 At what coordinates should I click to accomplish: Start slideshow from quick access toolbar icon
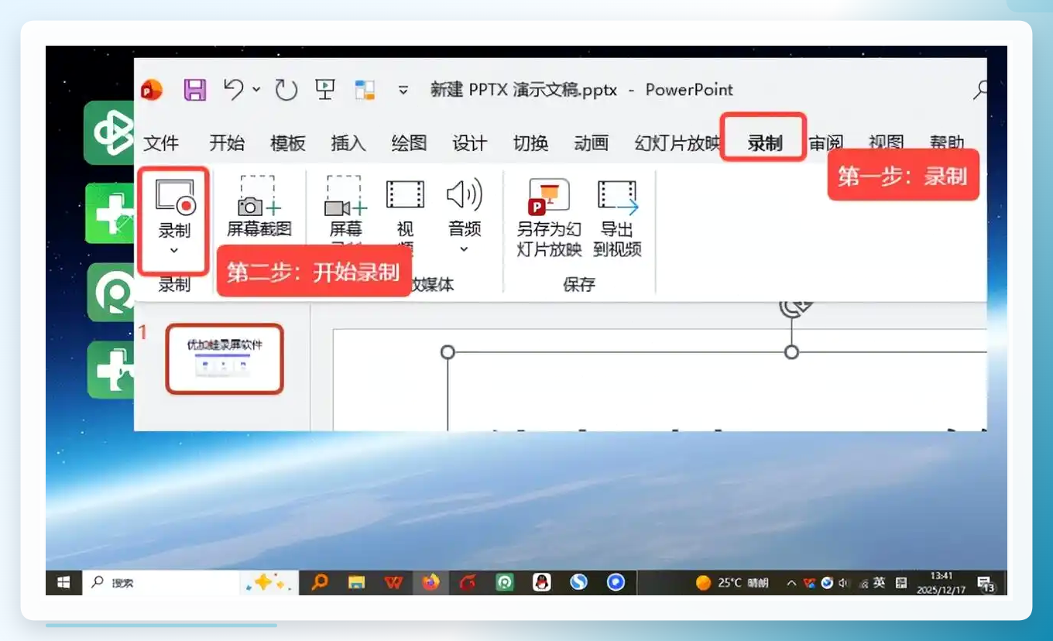pyautogui.click(x=325, y=90)
